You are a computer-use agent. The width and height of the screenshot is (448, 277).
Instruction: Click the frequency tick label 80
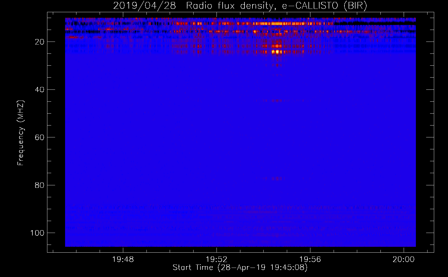coord(40,185)
